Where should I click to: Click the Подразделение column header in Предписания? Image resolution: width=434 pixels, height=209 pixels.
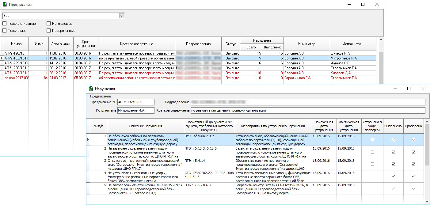[x=198, y=44]
